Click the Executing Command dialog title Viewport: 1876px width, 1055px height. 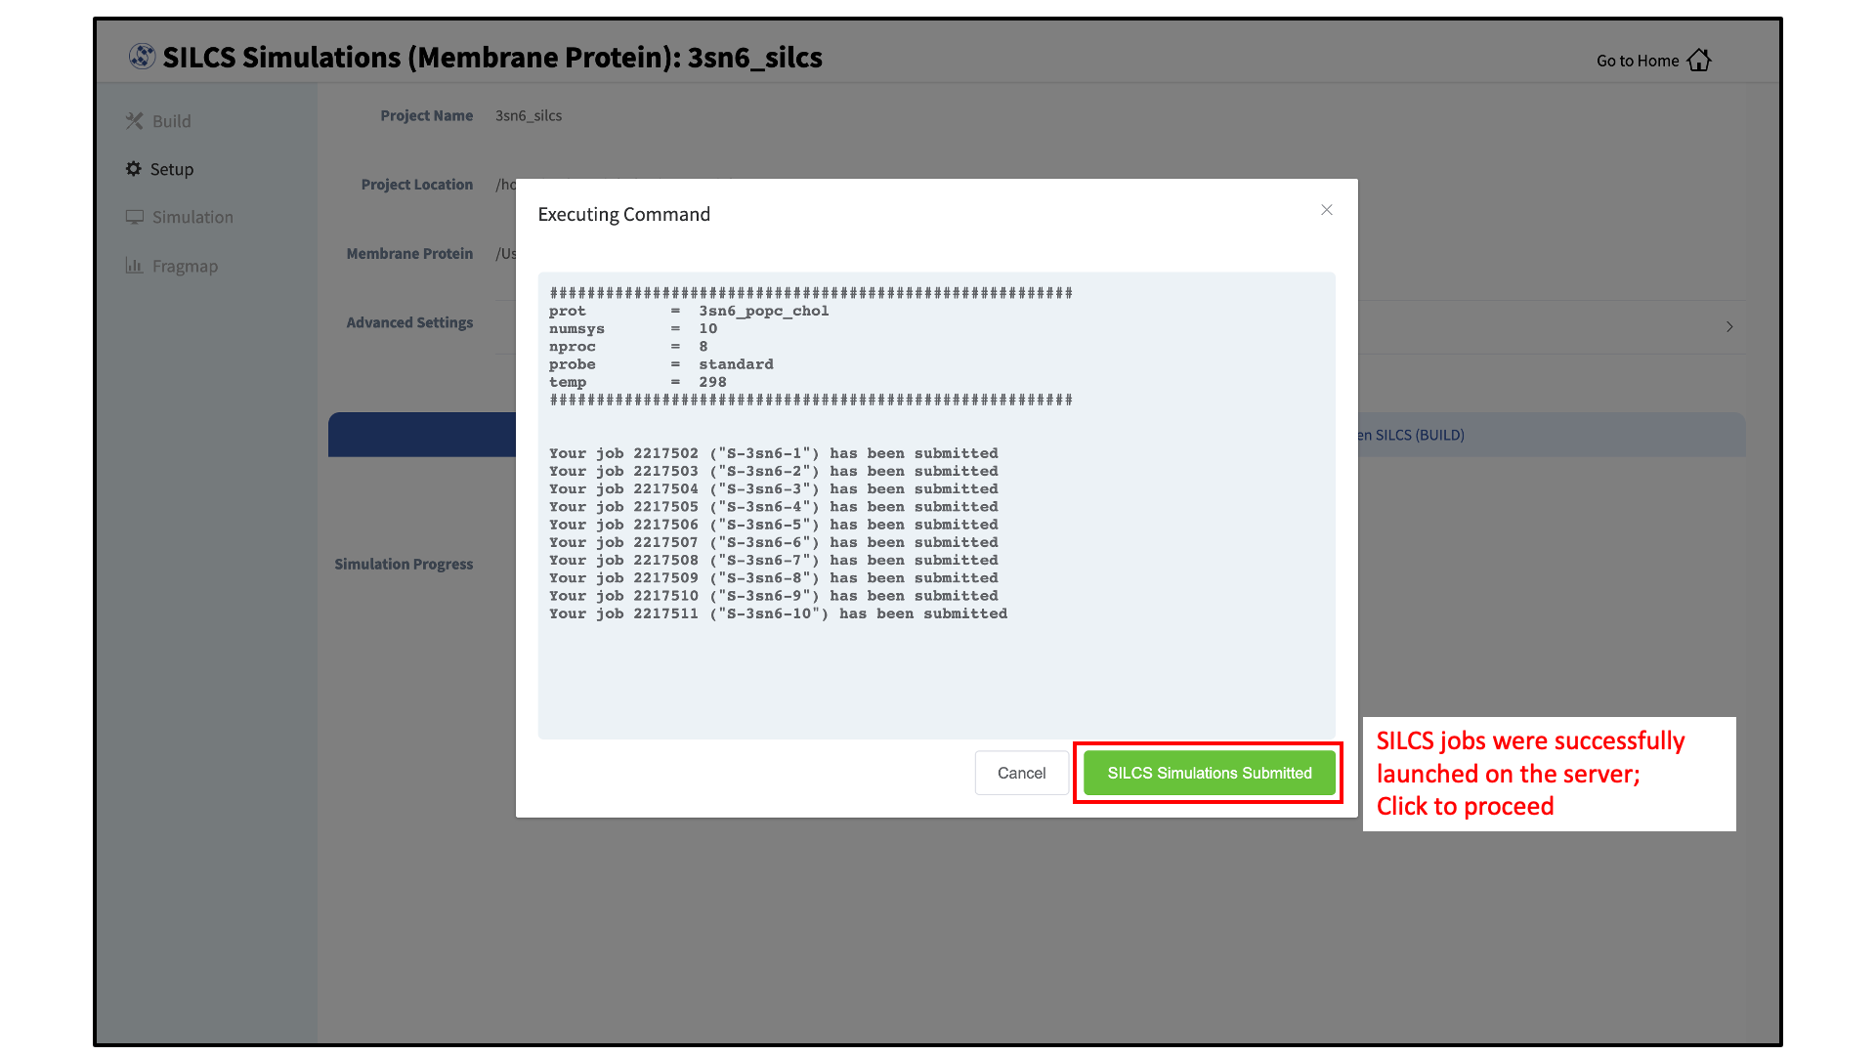click(624, 214)
